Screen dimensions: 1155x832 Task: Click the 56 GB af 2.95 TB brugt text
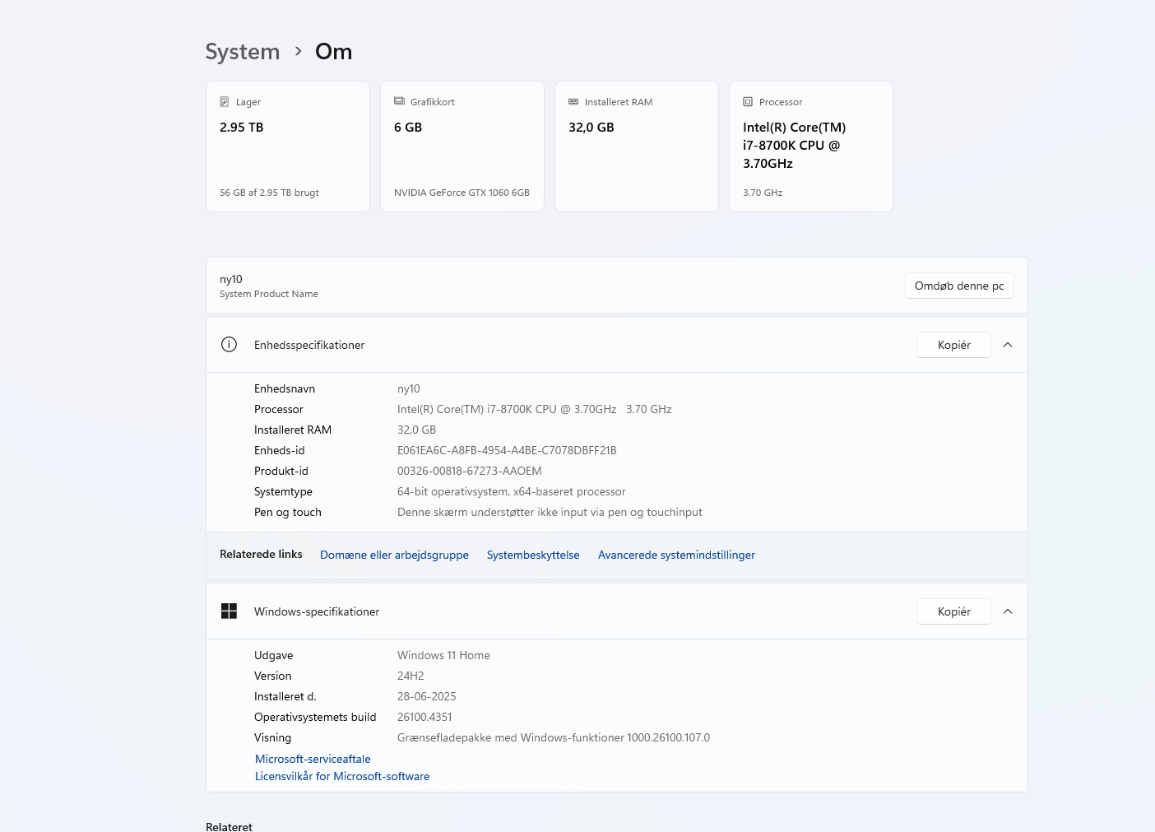(269, 193)
